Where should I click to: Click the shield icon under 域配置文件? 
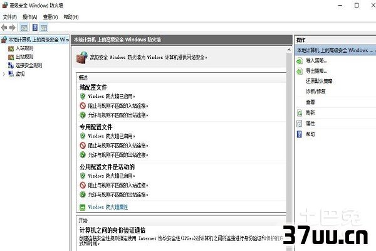point(83,96)
